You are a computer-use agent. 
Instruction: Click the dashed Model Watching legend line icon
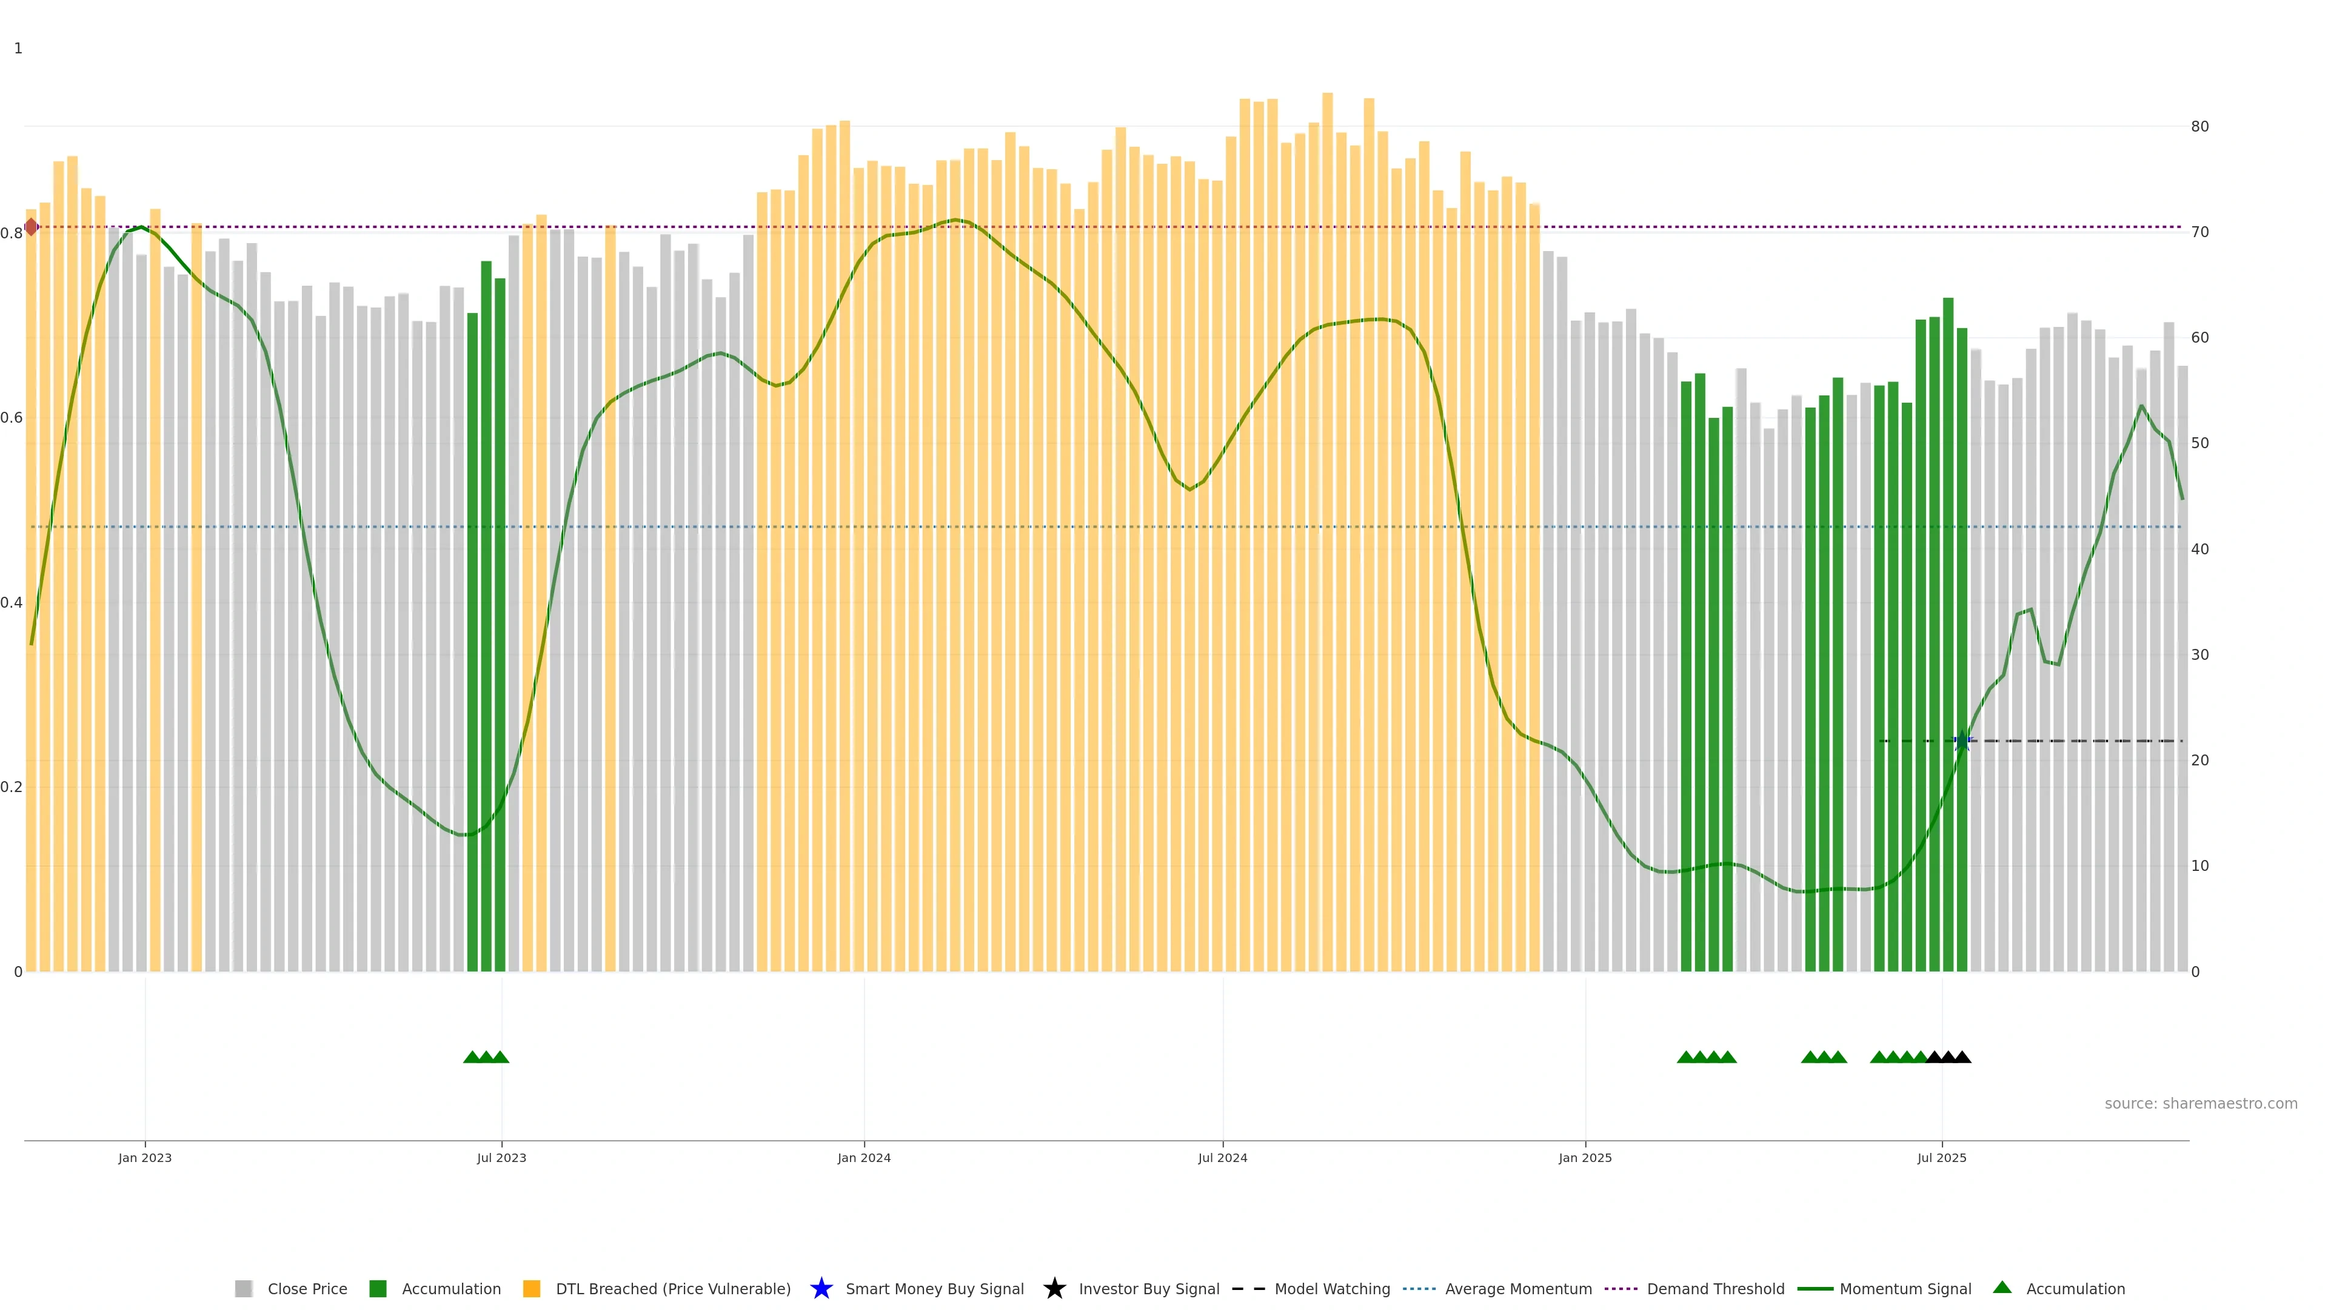pos(1248,1288)
